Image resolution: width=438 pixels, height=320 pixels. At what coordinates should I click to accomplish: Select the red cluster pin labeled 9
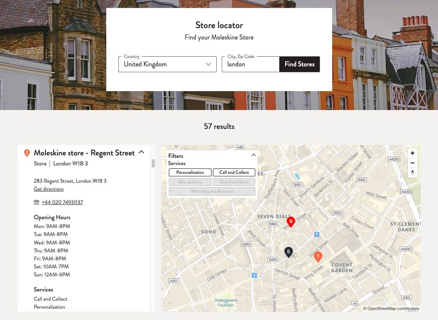(291, 222)
